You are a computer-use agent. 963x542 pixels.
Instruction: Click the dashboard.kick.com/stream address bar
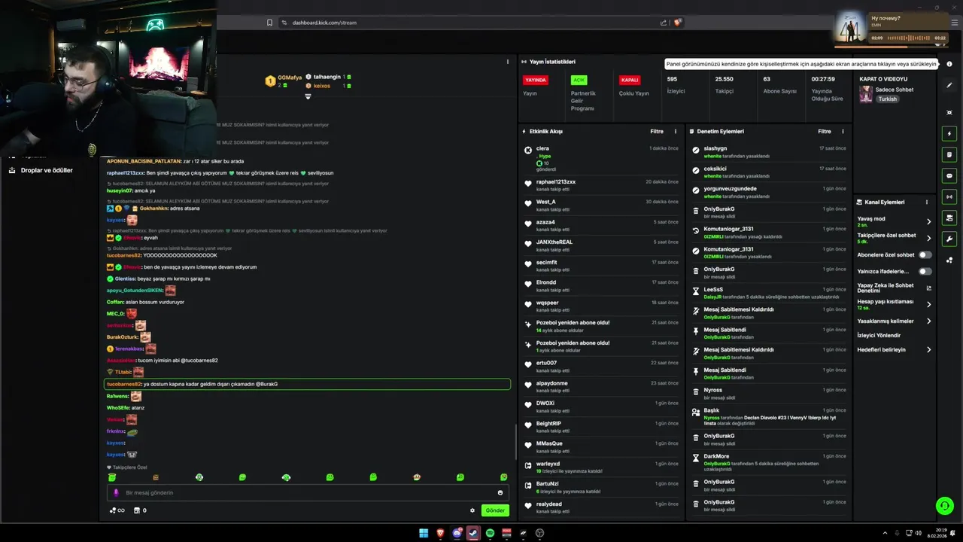point(324,23)
